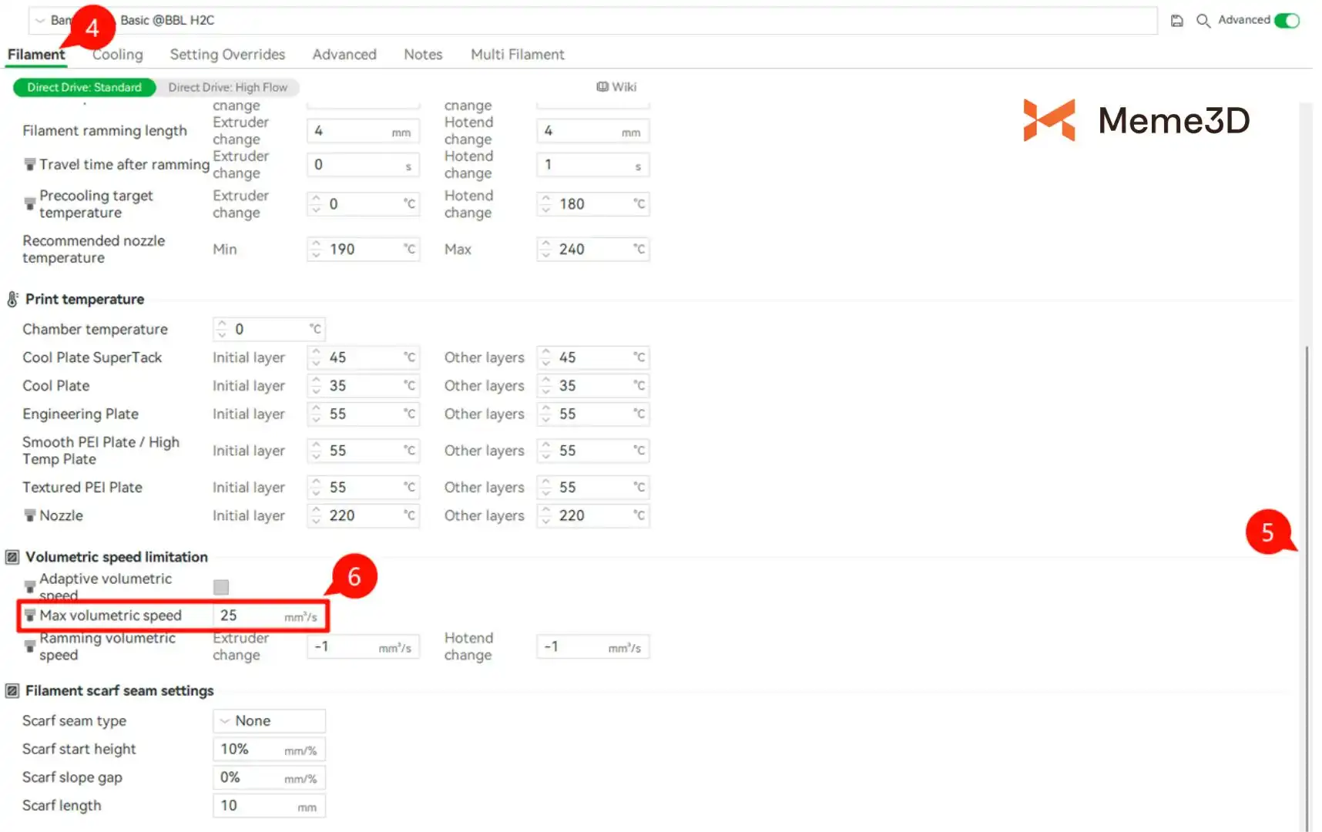The width and height of the screenshot is (1322, 832).
Task: Switch to the Cooling tab
Action: (x=118, y=55)
